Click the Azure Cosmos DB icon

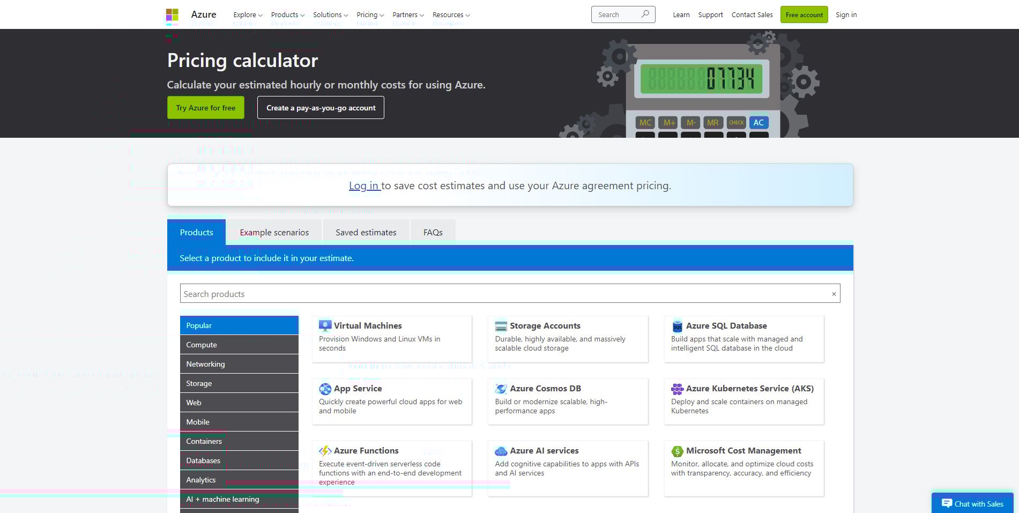(x=501, y=389)
